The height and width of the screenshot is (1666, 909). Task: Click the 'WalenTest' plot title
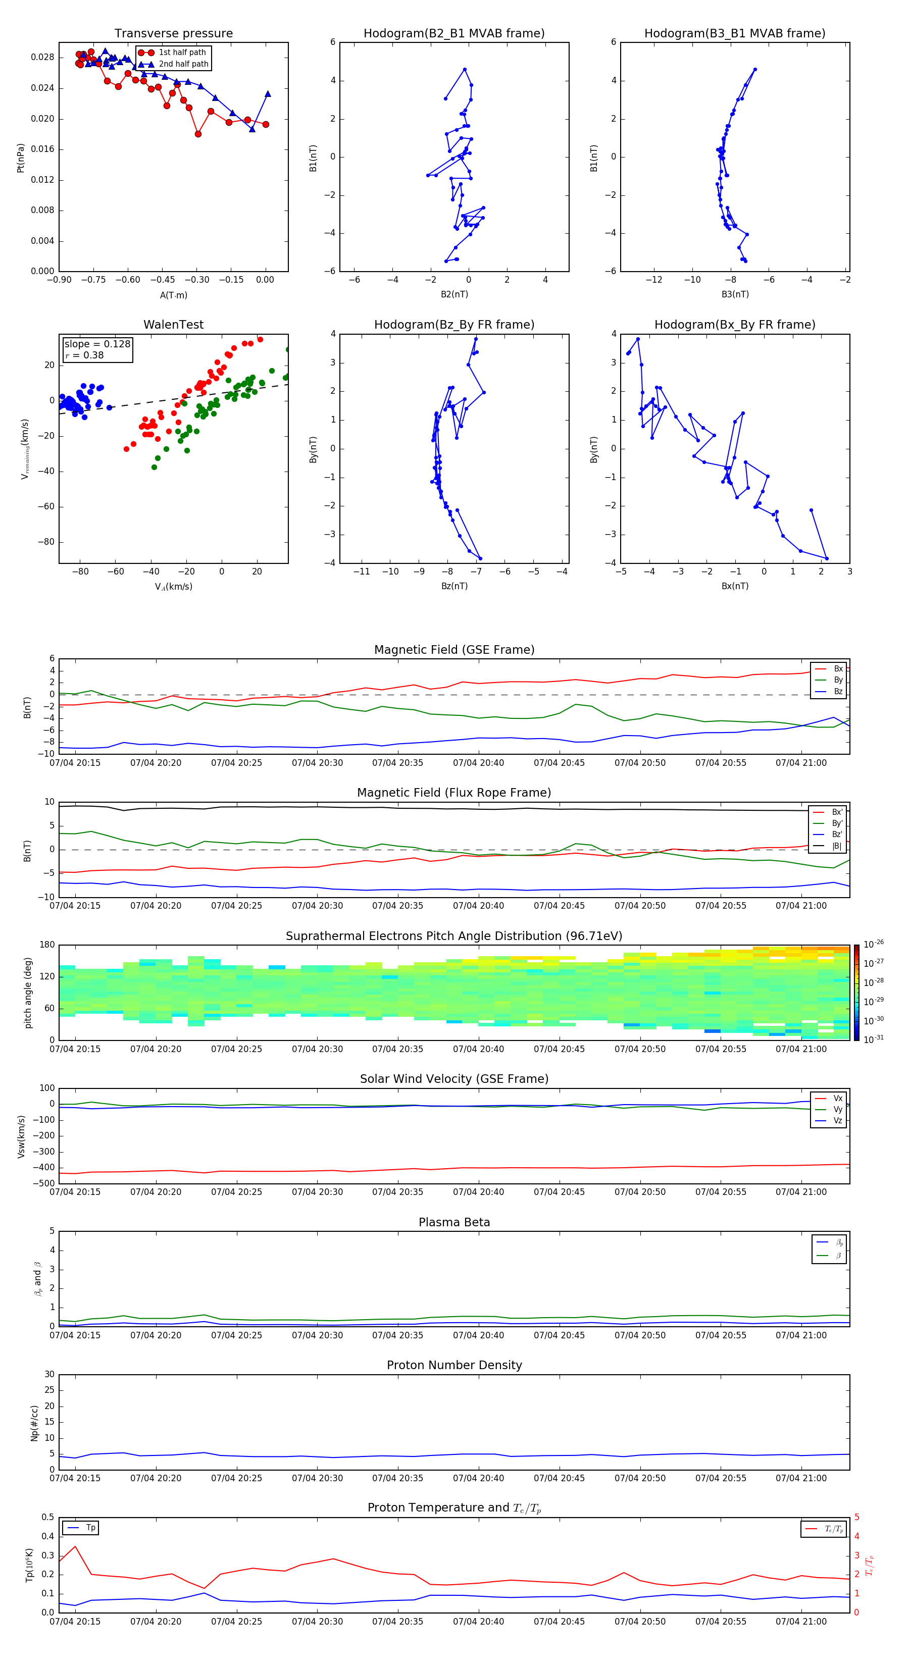pos(173,325)
